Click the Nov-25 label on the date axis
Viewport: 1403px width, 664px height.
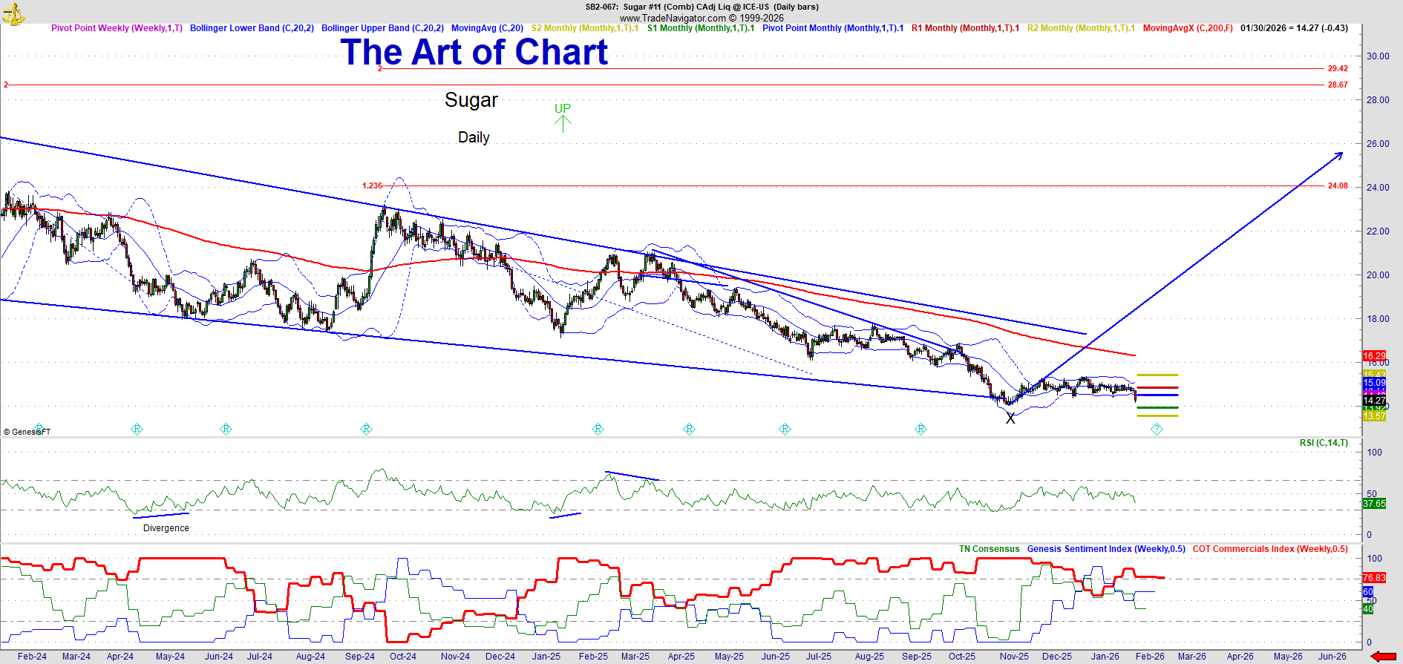(x=1014, y=657)
